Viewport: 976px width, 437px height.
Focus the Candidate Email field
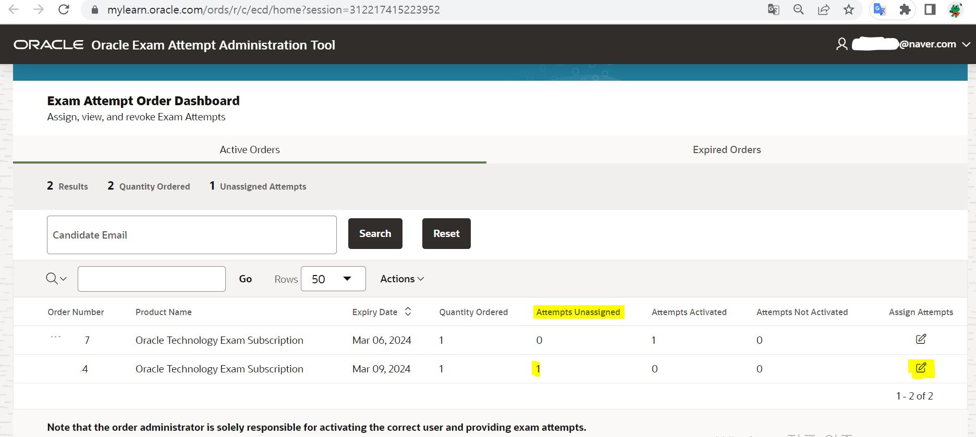[x=192, y=235]
